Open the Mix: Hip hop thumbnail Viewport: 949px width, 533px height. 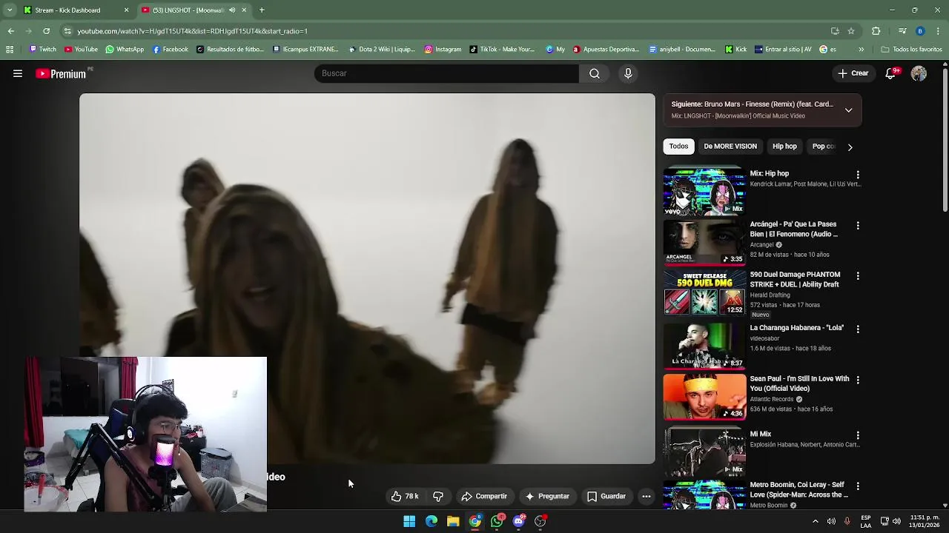704,191
